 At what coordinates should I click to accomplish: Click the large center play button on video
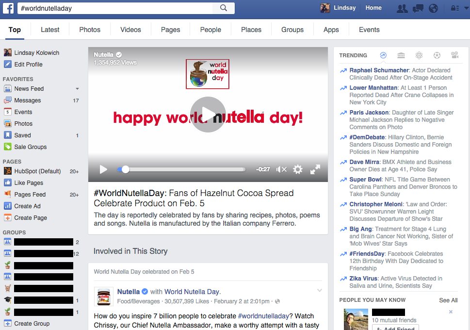[x=208, y=115]
